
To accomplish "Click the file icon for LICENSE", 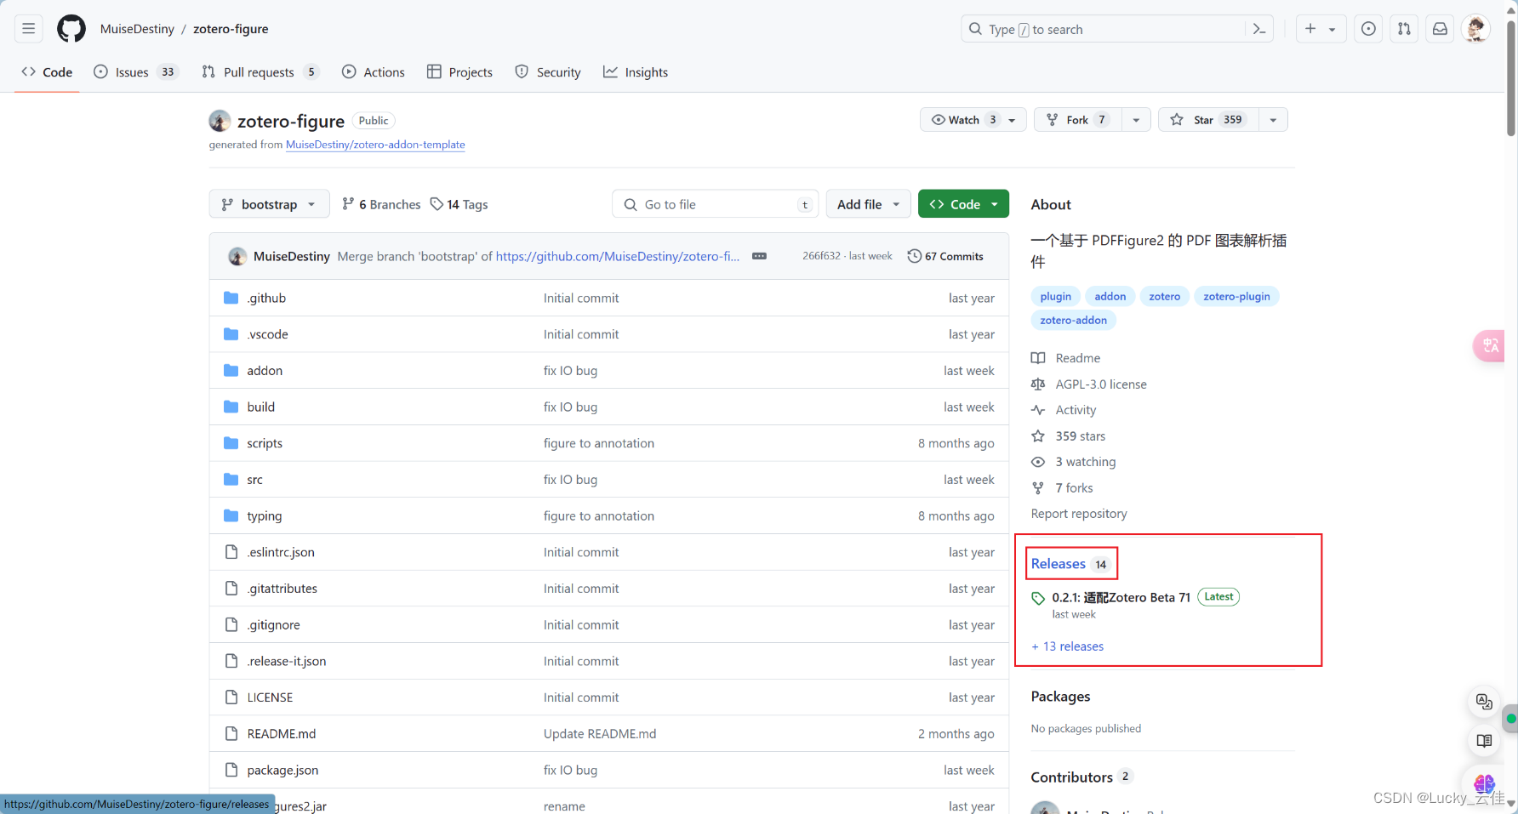I will tap(231, 697).
